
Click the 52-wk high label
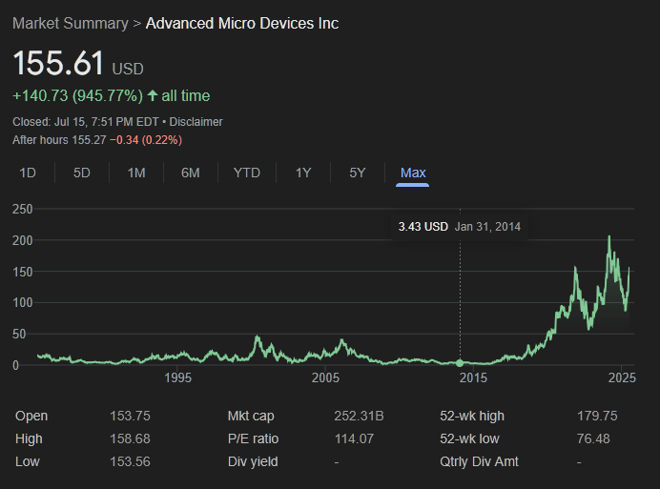coord(472,416)
